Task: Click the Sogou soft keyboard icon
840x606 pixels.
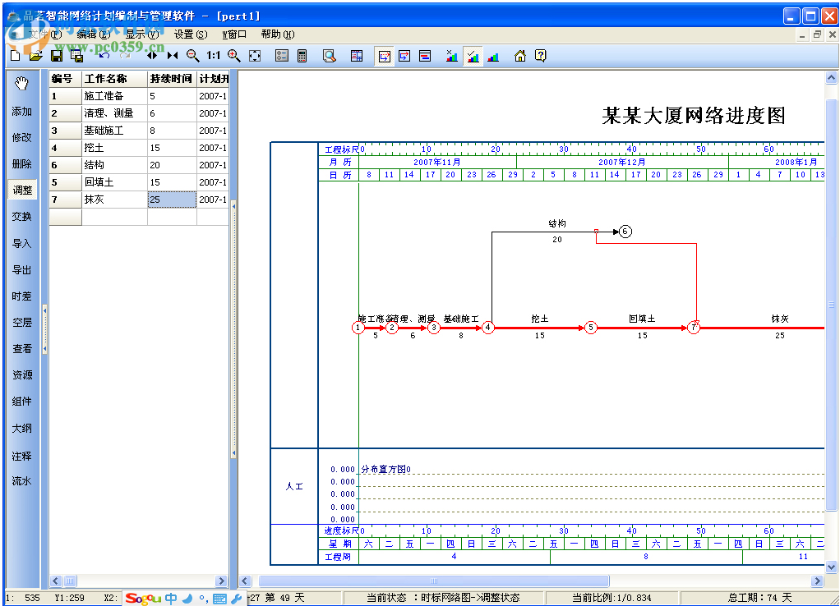Action: pos(219,599)
